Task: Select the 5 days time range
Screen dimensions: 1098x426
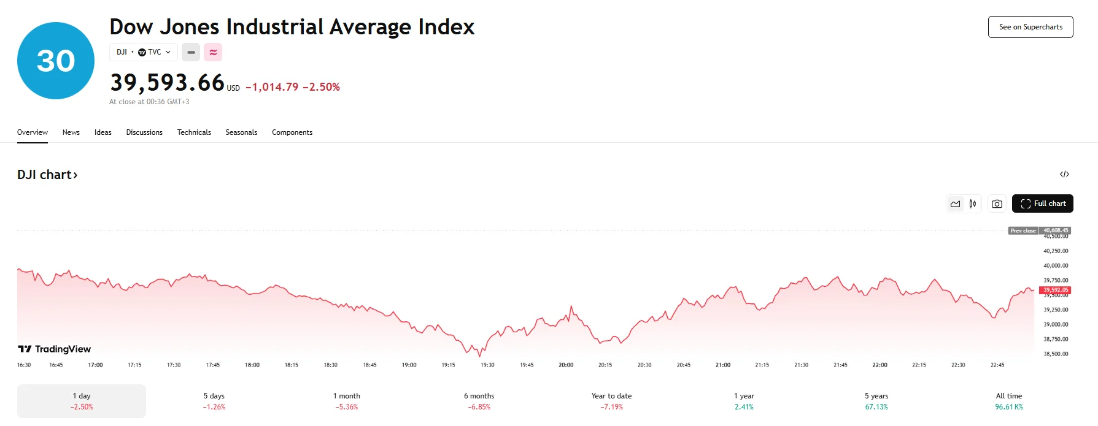Action: 214,401
